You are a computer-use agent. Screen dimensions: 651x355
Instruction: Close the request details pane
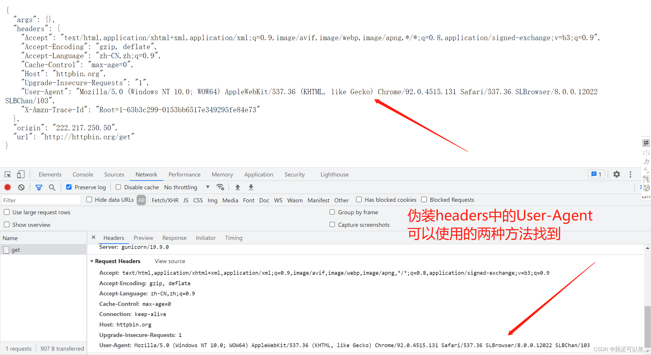(94, 237)
